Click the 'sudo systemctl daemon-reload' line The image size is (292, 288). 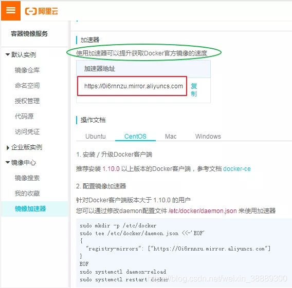click(123, 272)
